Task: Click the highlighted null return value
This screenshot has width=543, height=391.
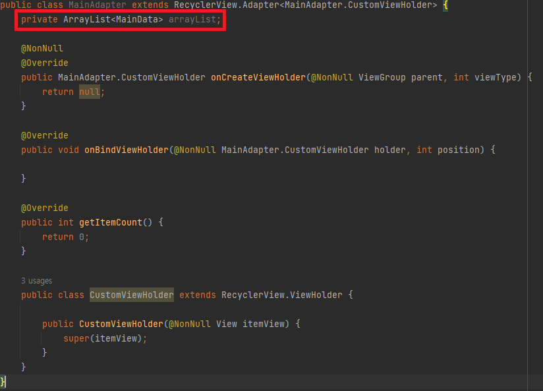Action: (90, 92)
